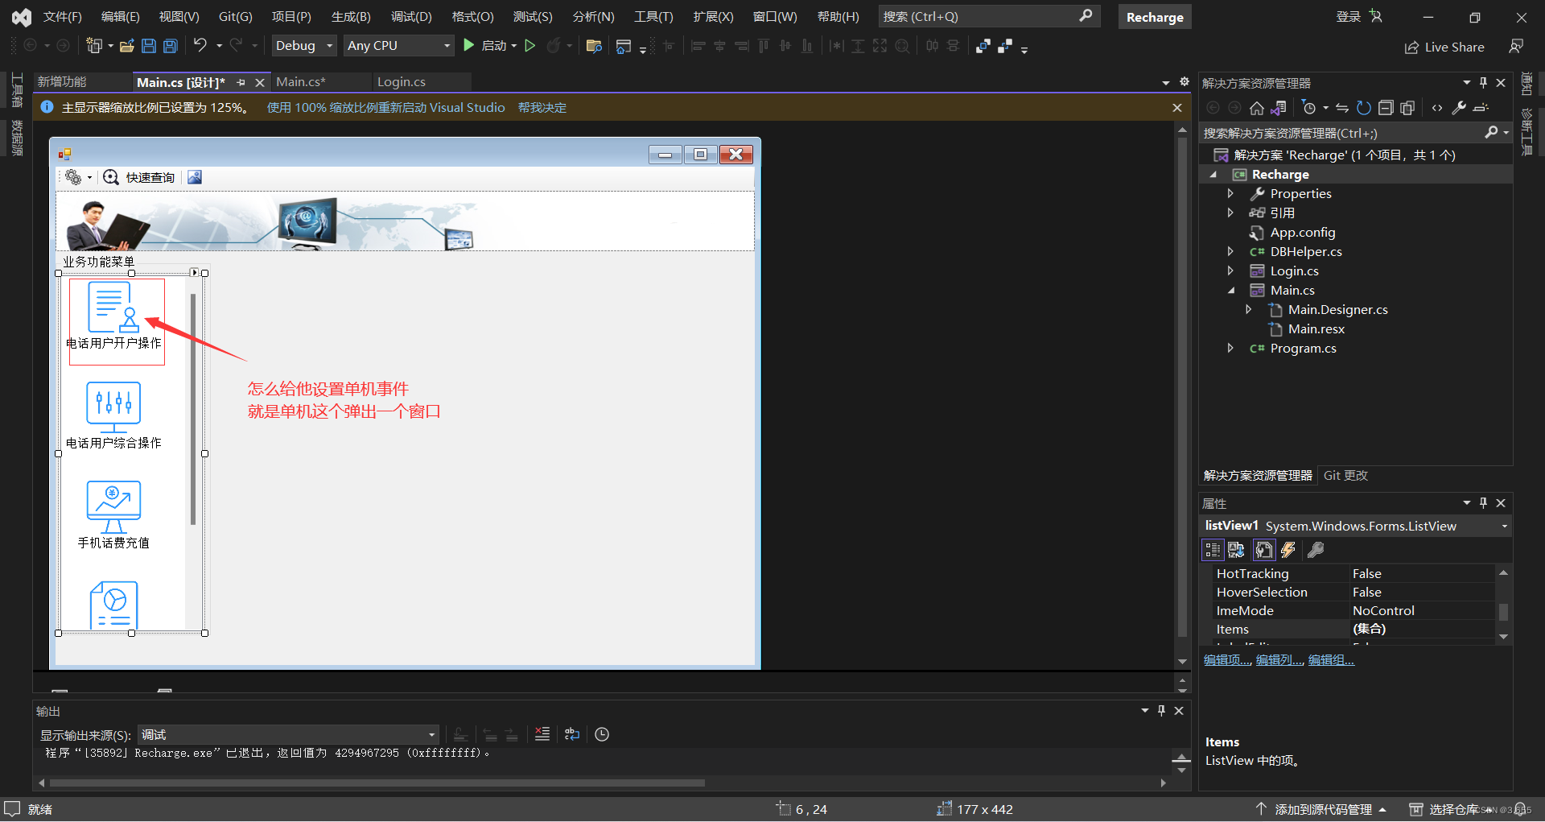Open the listView1 object selector dropdown
The height and width of the screenshot is (822, 1545).
(1504, 526)
